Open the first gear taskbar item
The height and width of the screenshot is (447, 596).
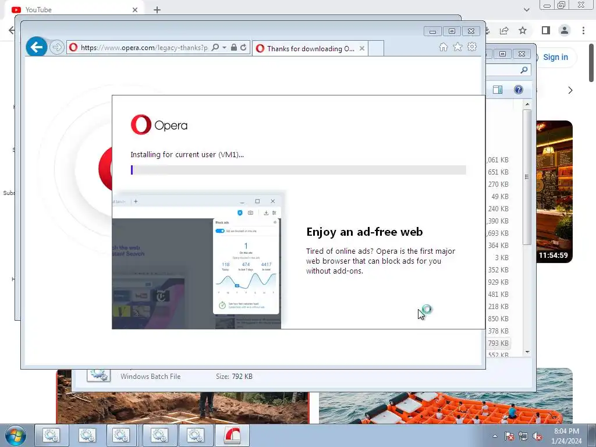(51, 435)
